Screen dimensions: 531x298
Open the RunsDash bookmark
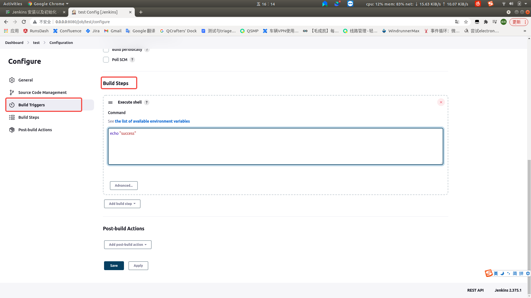(36, 31)
